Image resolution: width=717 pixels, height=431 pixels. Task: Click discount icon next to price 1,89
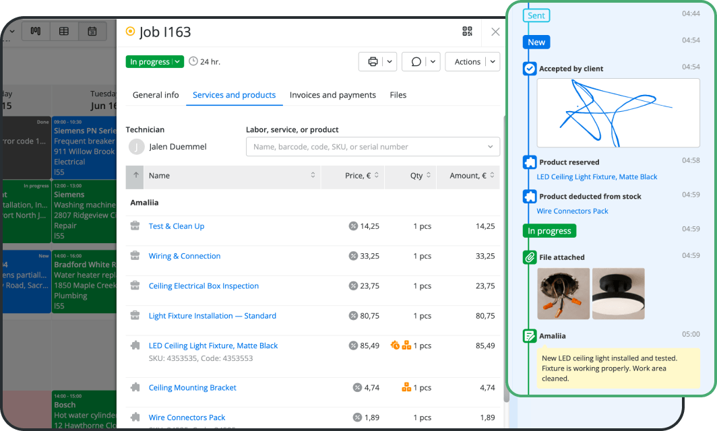click(358, 418)
